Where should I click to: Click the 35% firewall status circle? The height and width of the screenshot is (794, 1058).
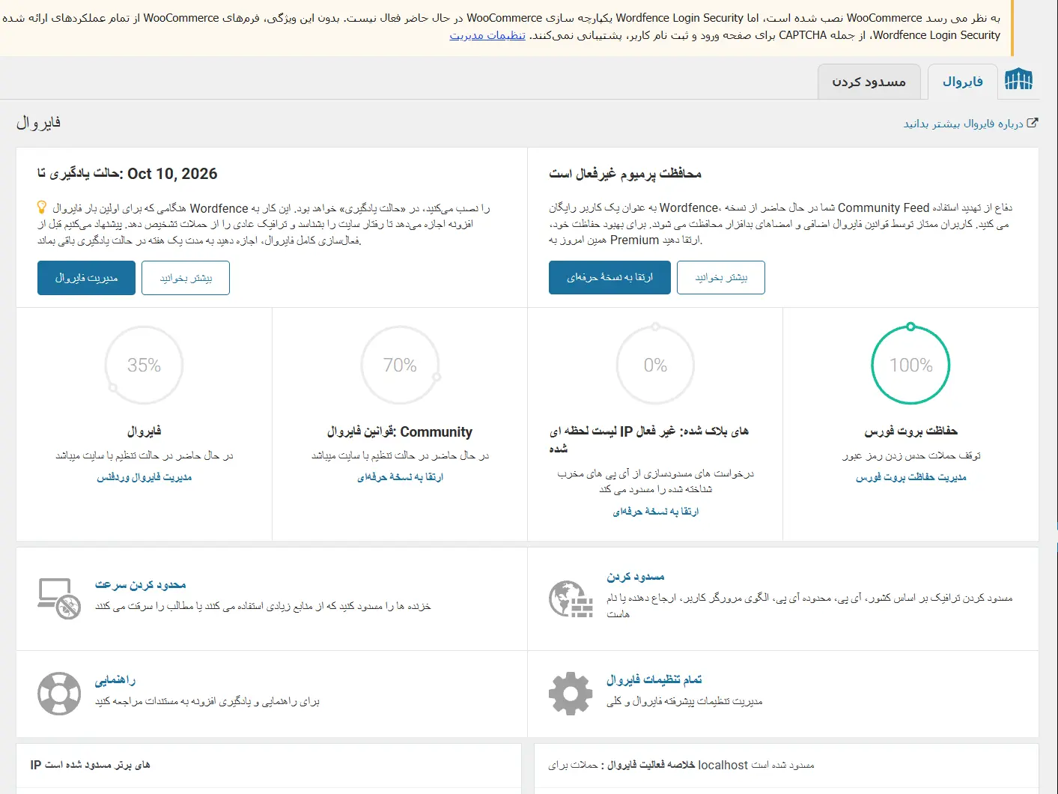144,365
